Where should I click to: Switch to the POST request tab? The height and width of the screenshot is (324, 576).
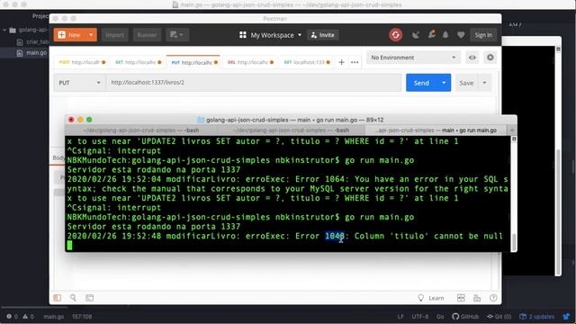82,62
